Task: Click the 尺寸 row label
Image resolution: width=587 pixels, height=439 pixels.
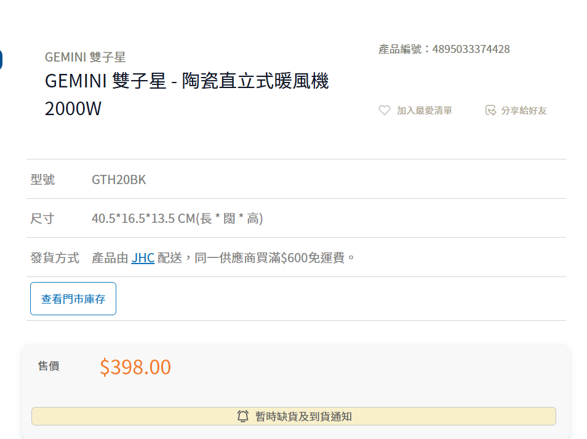Action: [x=42, y=219]
